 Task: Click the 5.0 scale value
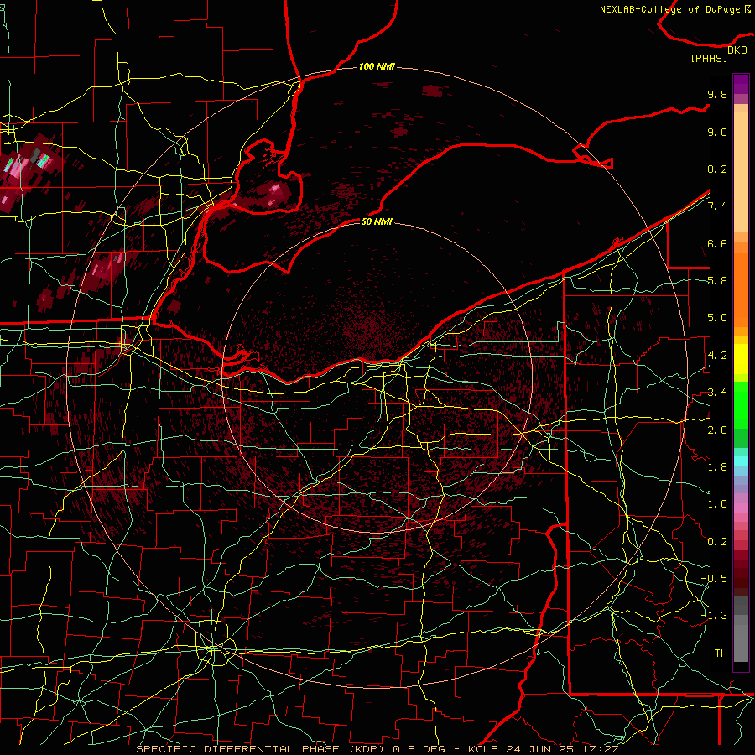tap(717, 318)
